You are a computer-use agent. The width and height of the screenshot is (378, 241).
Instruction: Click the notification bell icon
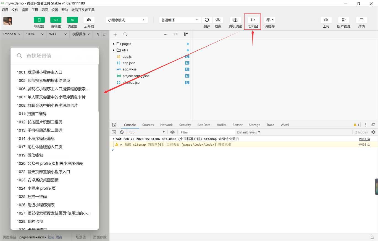[372, 237]
